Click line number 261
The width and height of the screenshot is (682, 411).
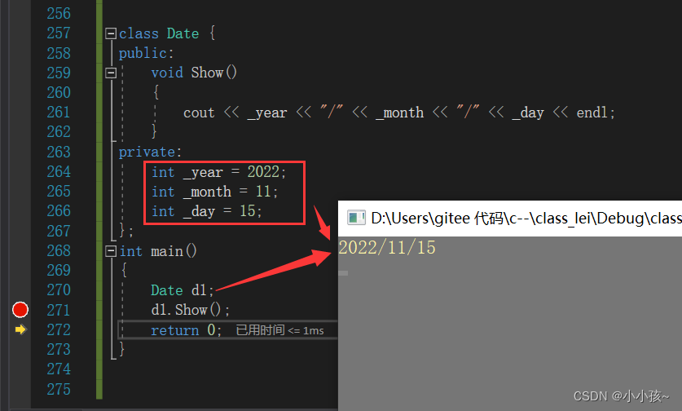pyautogui.click(x=59, y=113)
